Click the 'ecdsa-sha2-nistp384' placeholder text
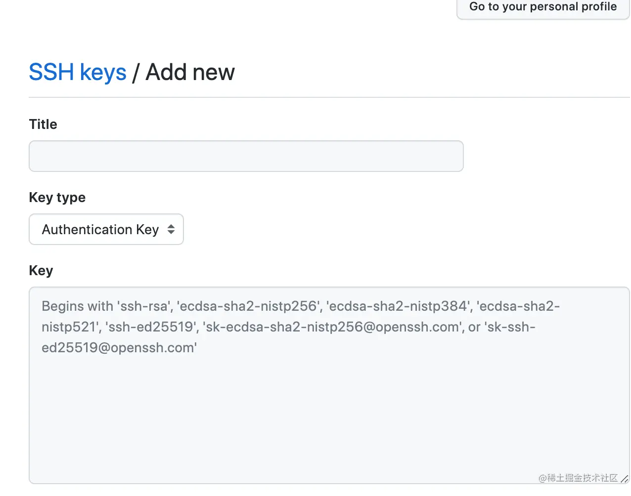This screenshot has height=496, width=631. point(397,306)
